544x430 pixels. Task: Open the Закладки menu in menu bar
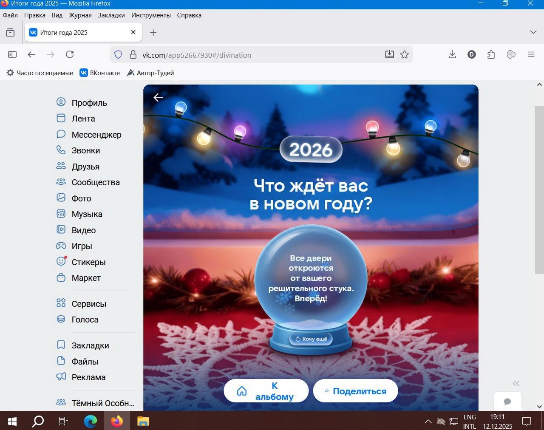point(111,15)
